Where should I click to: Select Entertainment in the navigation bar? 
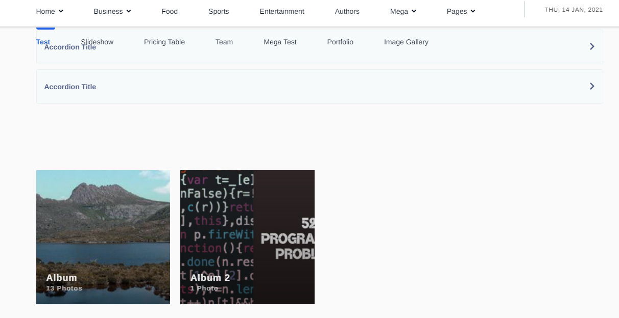282,11
